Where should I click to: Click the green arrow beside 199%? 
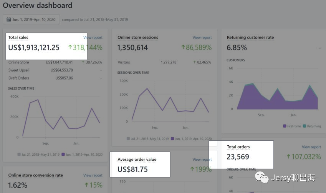(193, 169)
